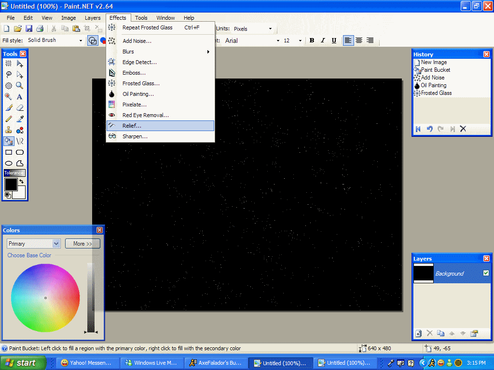Toggle Bold text formatting
This screenshot has height=370, width=494.
tap(312, 40)
